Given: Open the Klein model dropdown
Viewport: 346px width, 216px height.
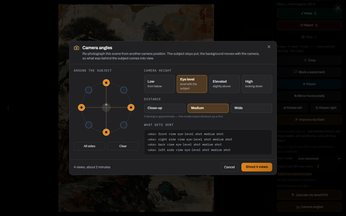Looking at the screenshot, I should click(318, 158).
